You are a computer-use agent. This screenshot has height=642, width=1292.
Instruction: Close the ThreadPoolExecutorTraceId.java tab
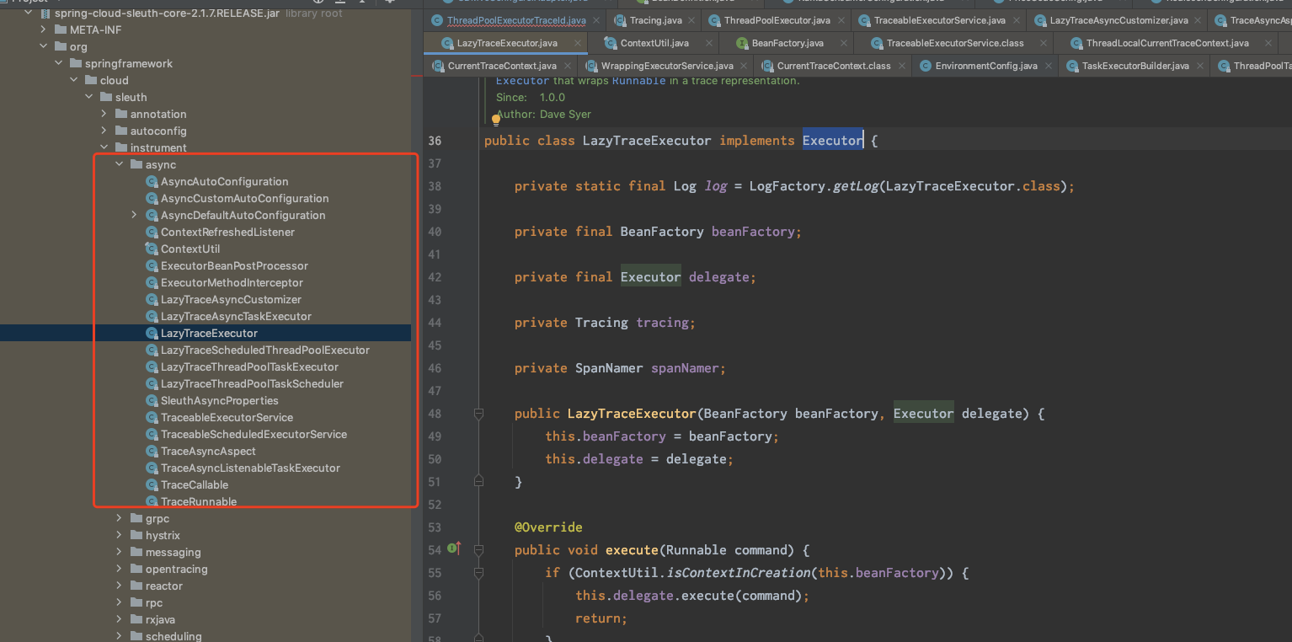pyautogui.click(x=595, y=20)
